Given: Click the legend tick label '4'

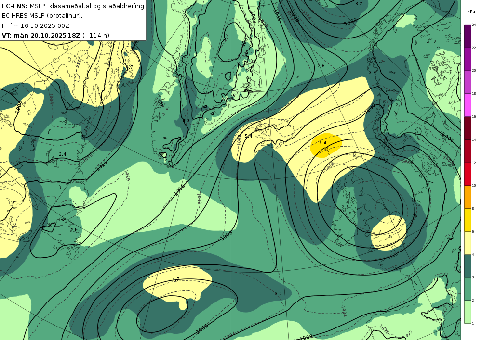Looking at the screenshot, I should tap(473, 254).
